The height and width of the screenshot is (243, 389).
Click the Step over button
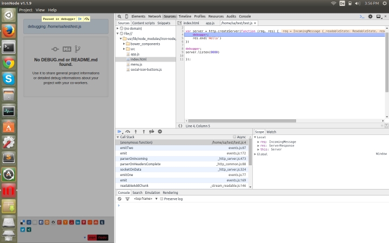pos(128,131)
